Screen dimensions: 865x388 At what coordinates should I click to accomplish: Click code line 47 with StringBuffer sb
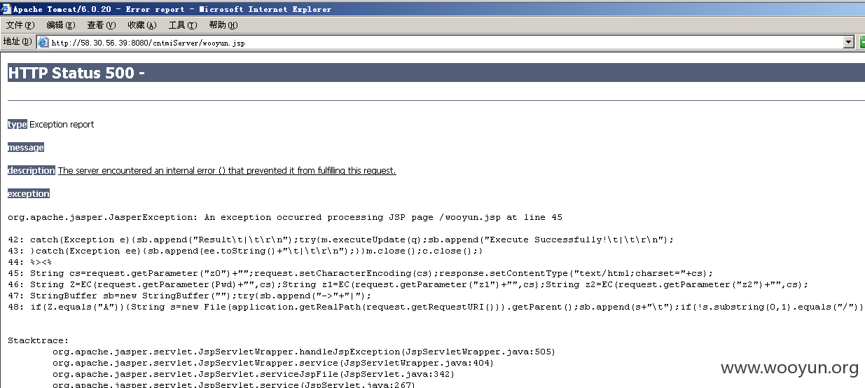point(189,296)
